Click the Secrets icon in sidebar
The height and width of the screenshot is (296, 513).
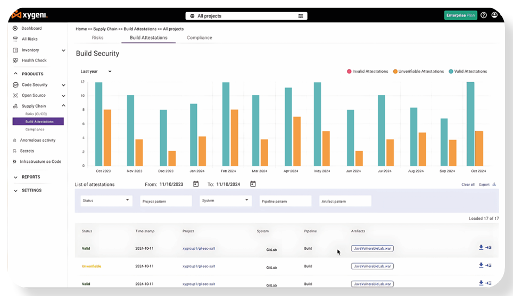point(15,151)
